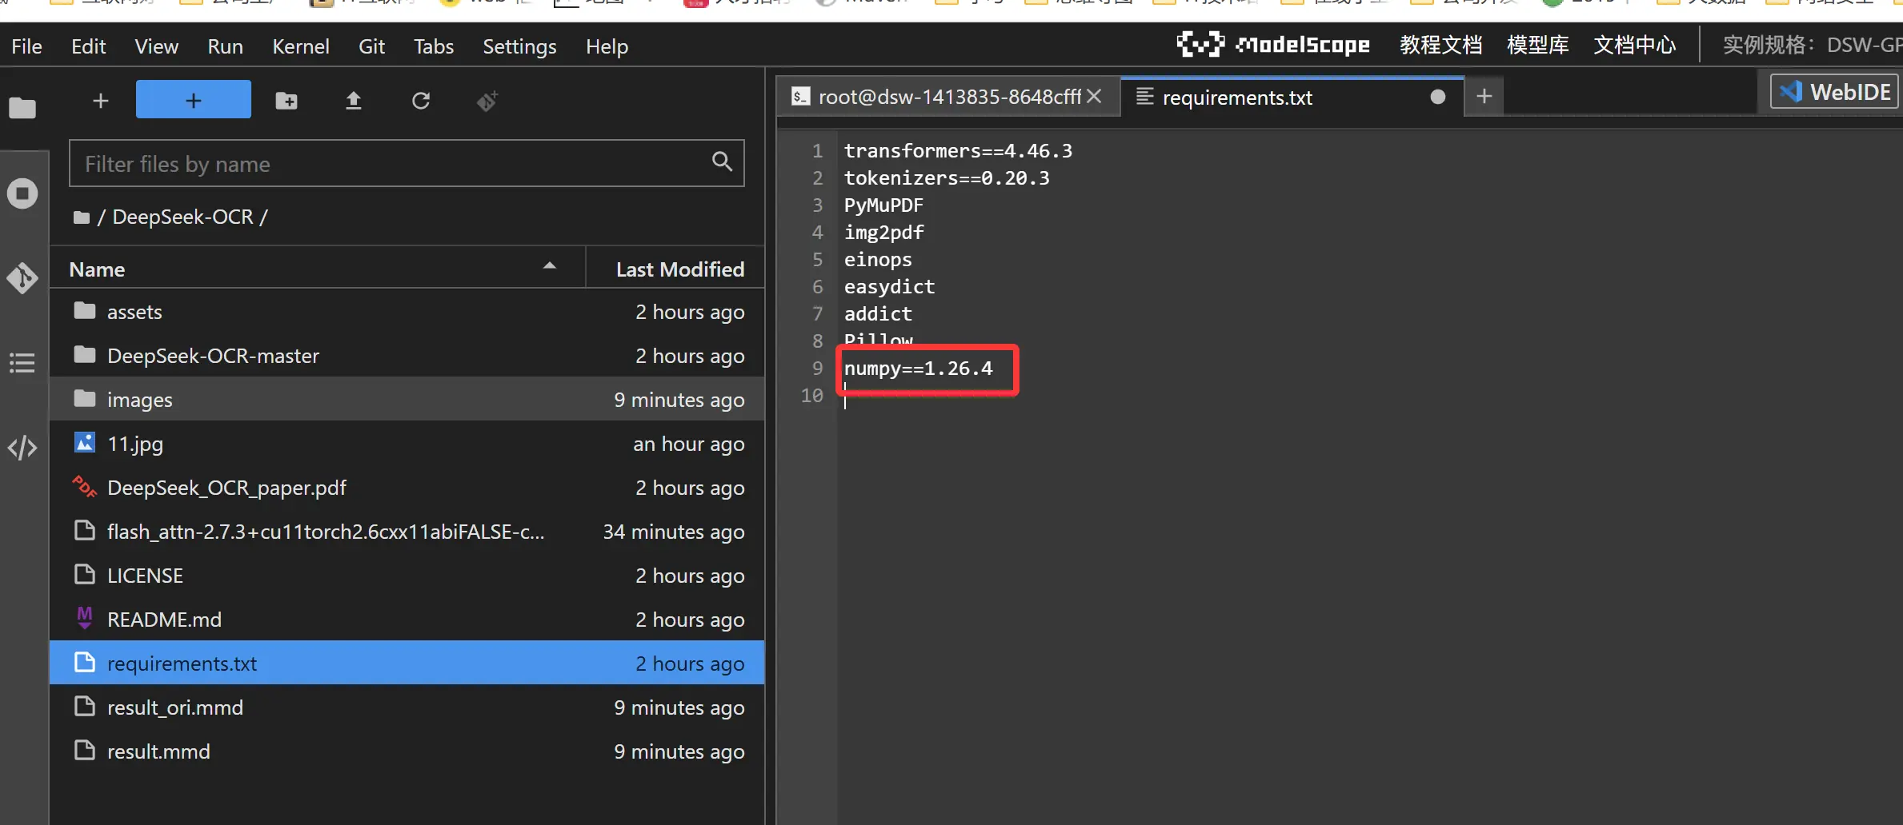
Task: Open the Settings menu
Action: coord(519,46)
